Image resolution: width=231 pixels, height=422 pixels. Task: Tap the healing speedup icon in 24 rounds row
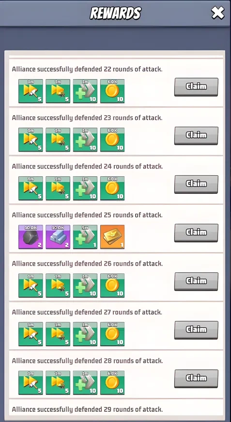(85, 188)
